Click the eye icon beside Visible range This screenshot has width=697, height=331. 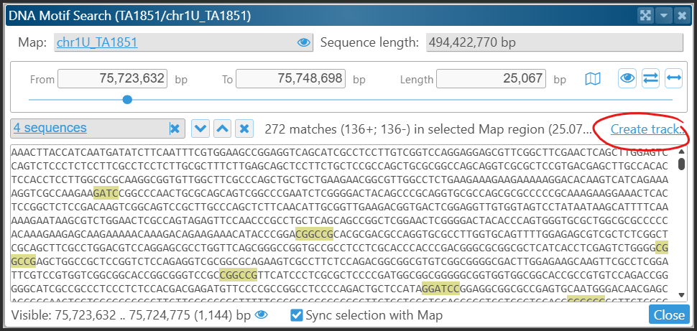click(262, 315)
